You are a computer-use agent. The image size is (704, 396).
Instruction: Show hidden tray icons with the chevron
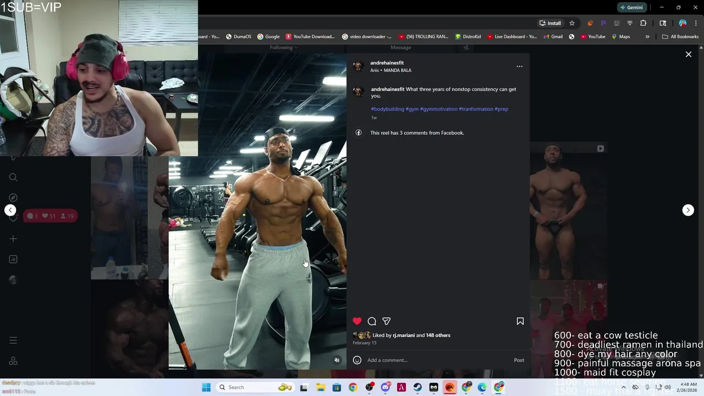click(x=623, y=387)
